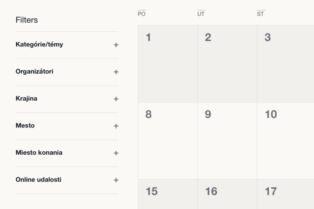The height and width of the screenshot is (209, 314).
Task: Select the Online udalosti filter label
Action: tap(39, 179)
